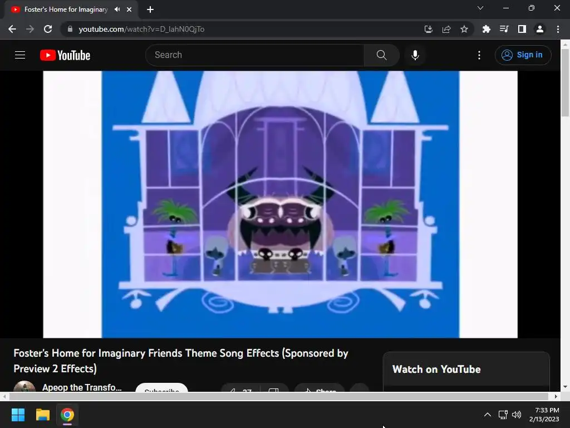
Task: Open the channel avatar thumbnail
Action: [24, 387]
